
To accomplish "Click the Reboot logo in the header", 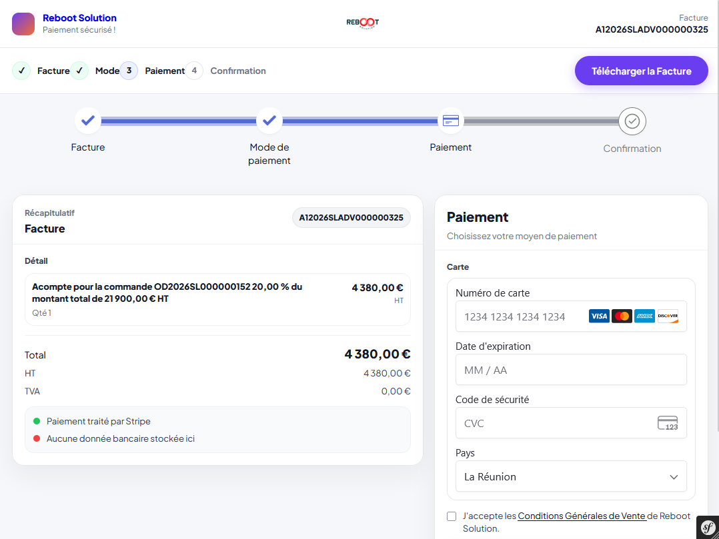I will (362, 23).
